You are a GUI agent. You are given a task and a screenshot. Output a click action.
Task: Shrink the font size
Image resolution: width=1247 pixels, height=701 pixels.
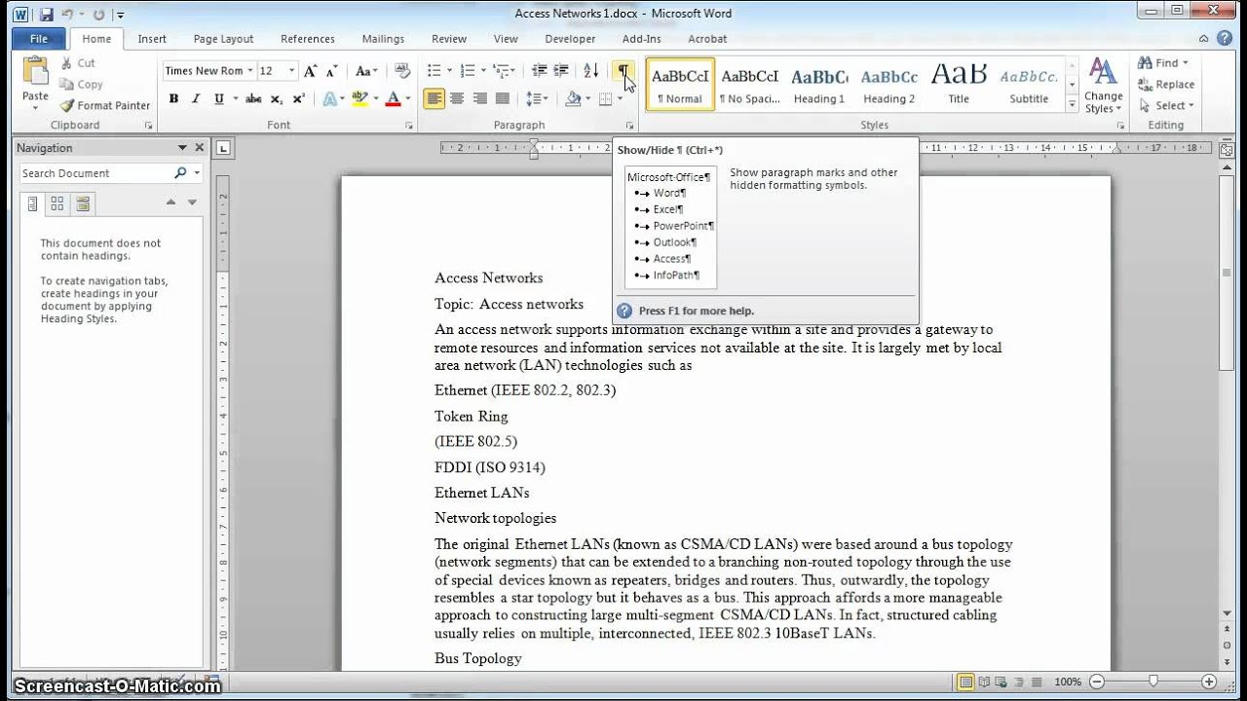[331, 71]
